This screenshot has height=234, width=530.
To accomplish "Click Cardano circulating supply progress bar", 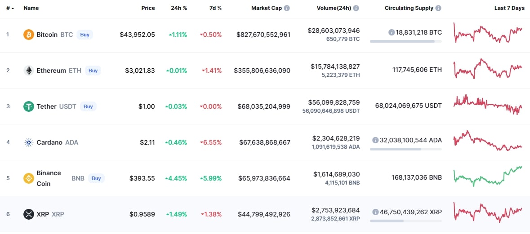I will pyautogui.click(x=405, y=149).
